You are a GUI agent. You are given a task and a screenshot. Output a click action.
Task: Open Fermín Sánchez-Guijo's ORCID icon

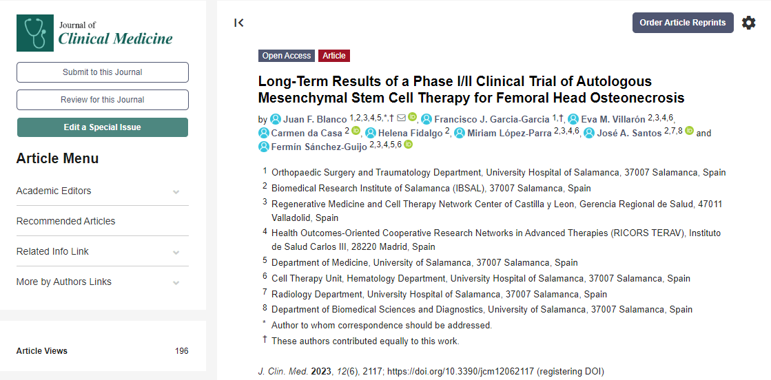[x=408, y=145]
